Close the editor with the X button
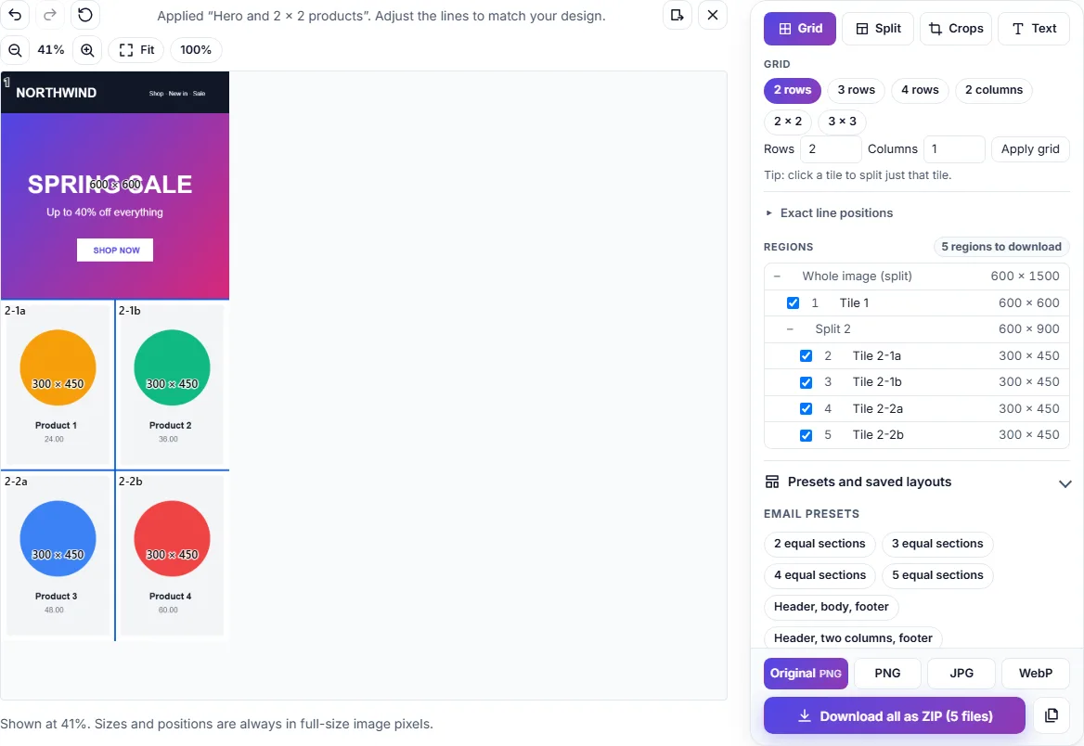Screen dimensions: 1084x746 713,15
